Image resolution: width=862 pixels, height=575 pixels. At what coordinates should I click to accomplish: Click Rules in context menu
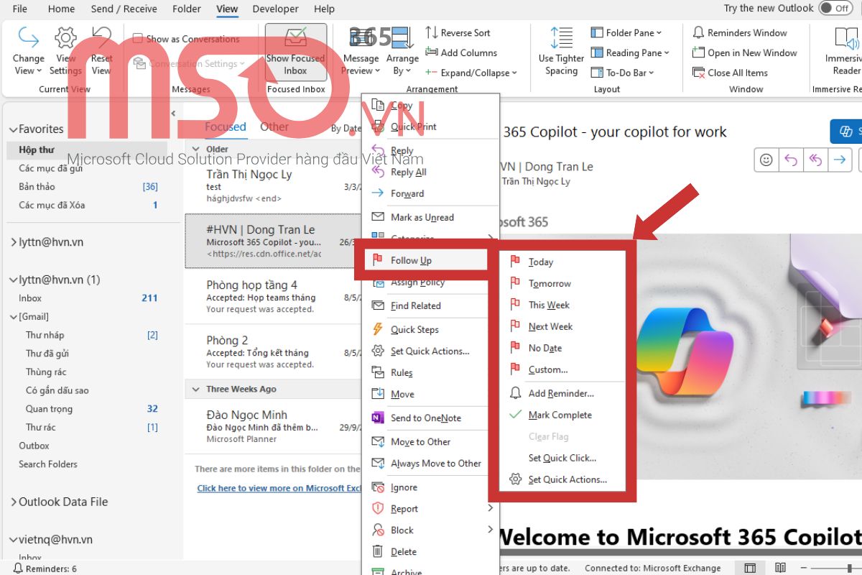coord(431,372)
